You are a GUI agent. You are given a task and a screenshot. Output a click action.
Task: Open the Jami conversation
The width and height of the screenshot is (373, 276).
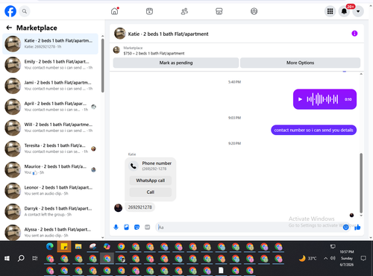click(x=51, y=86)
